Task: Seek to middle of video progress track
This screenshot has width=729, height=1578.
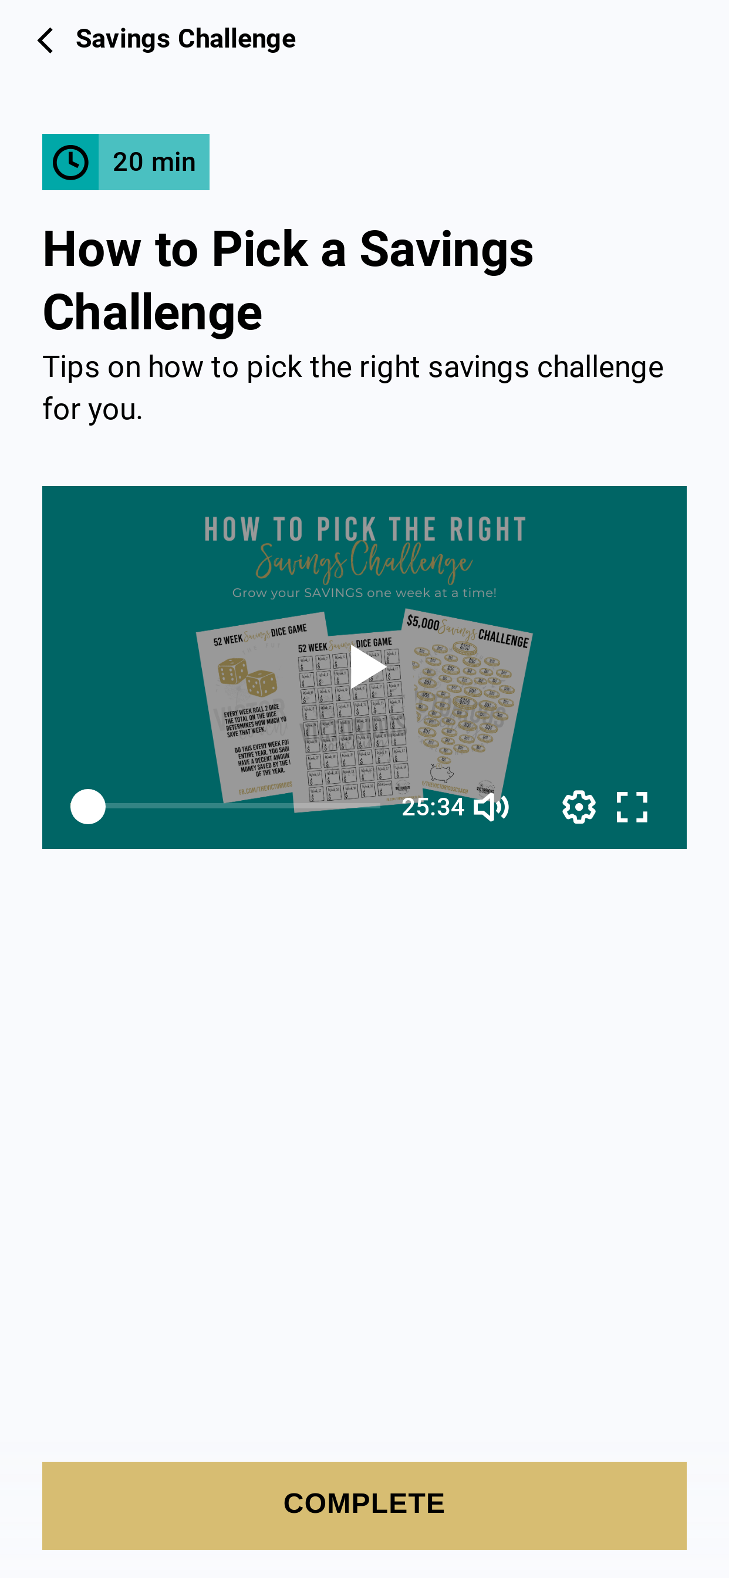Action: coord(235,806)
